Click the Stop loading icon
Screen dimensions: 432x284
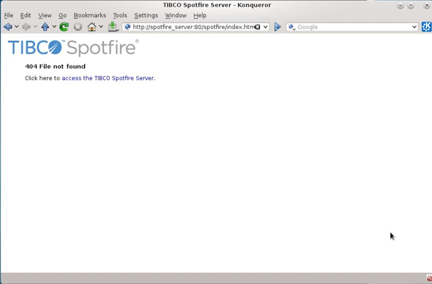pos(77,27)
